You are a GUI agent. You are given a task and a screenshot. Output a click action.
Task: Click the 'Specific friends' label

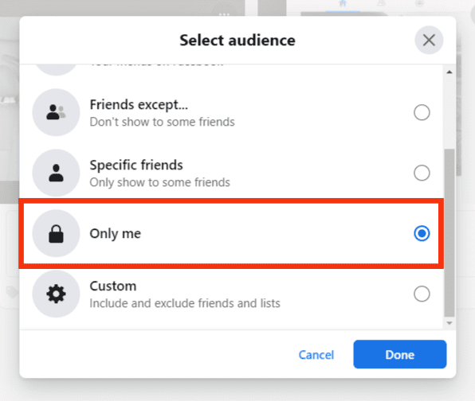[x=136, y=165]
